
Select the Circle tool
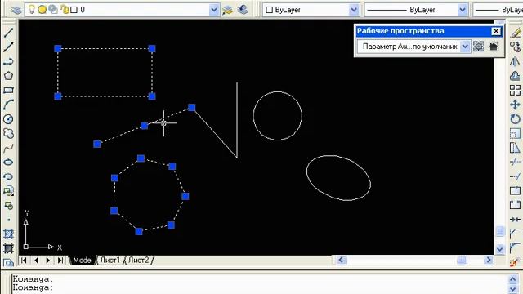tap(8, 119)
